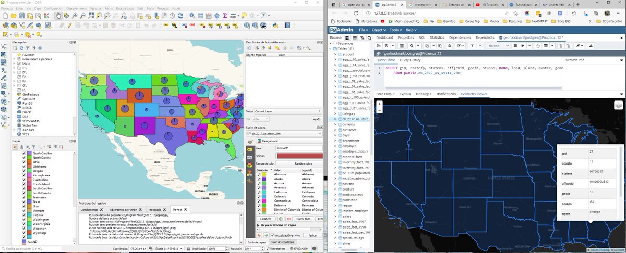Uncheck the Delaware symbol checkbox in style panel
The height and width of the screenshot is (253, 626).
[x=258, y=205]
